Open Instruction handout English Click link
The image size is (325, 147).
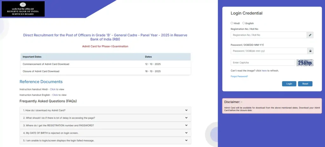tap(55, 95)
